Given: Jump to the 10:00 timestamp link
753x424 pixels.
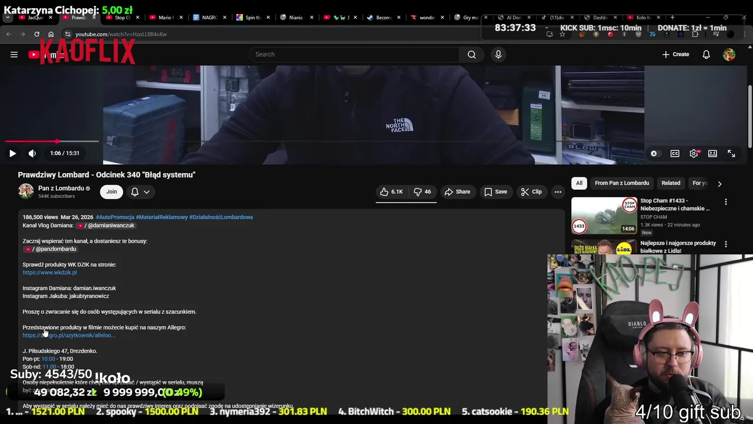Looking at the screenshot, I should click(x=48, y=359).
